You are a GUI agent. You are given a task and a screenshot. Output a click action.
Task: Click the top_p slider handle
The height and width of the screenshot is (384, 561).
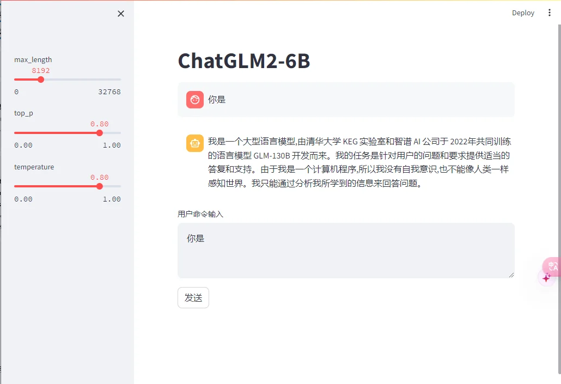tap(100, 133)
